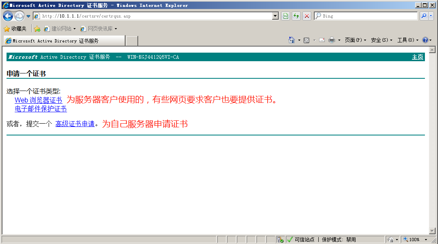Click the Back navigation arrow
This screenshot has height=244, width=438.
[8, 16]
